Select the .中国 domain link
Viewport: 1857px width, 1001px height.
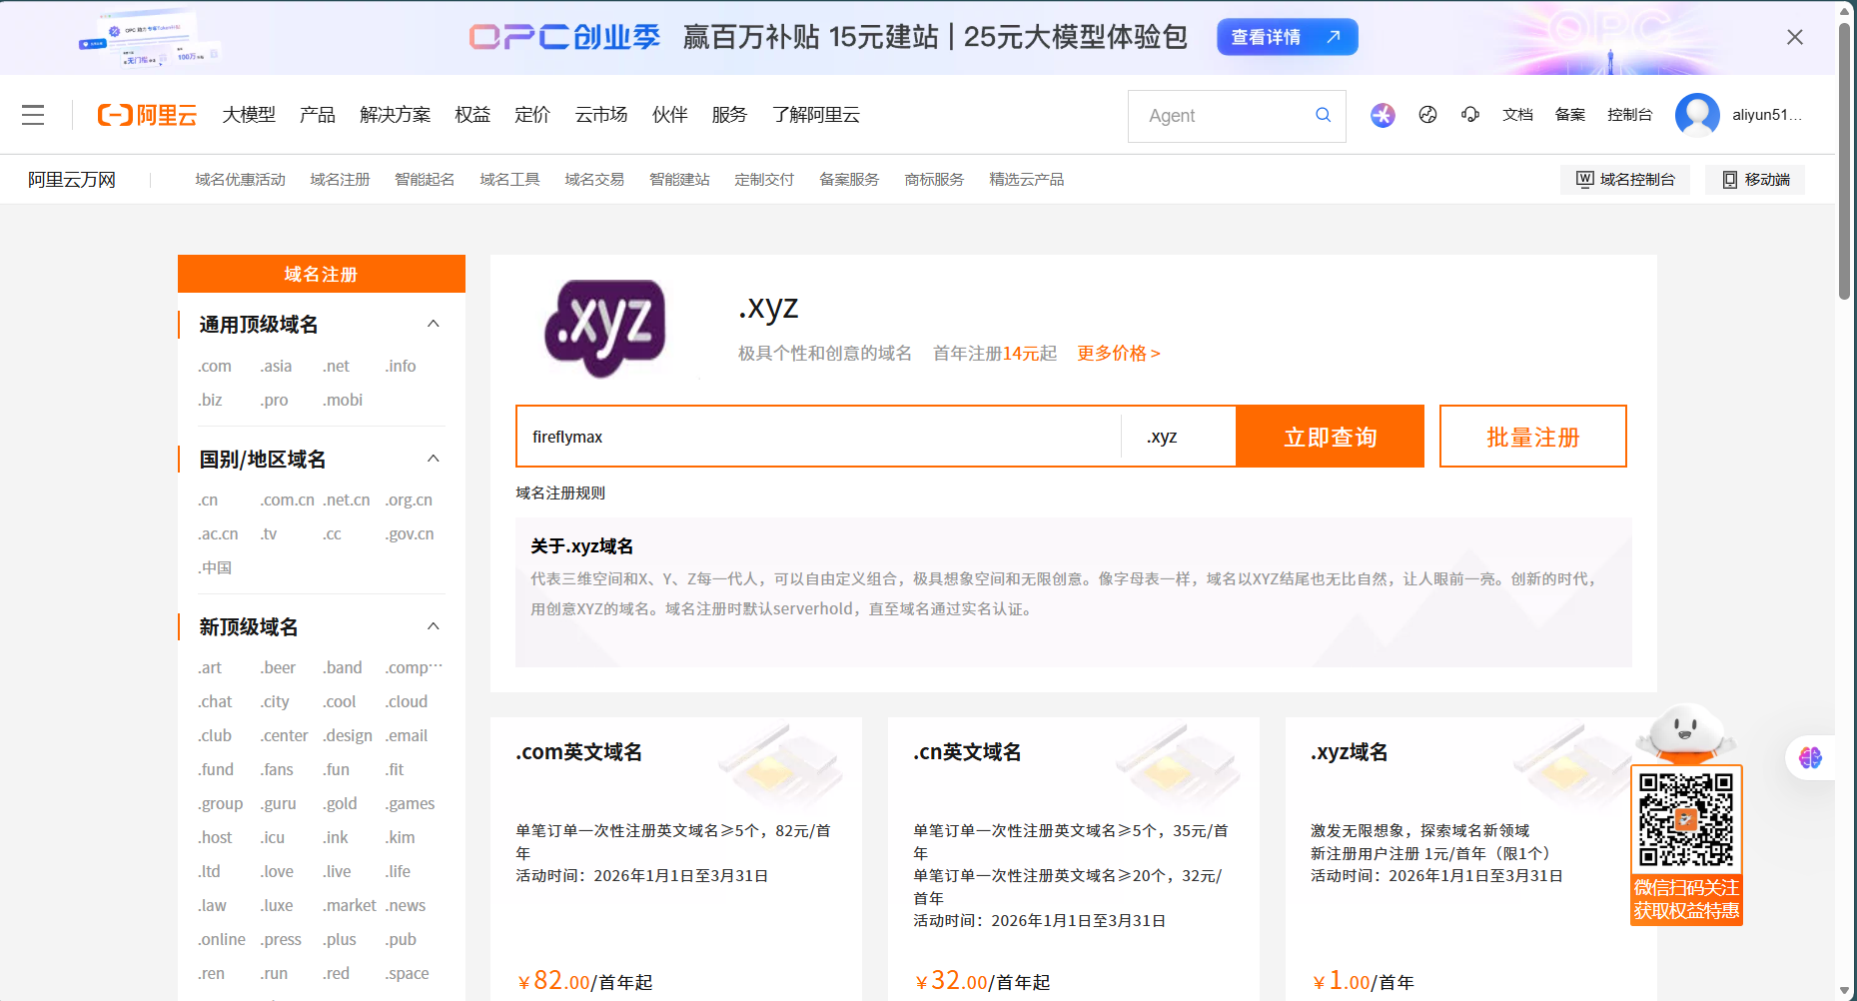[x=215, y=567]
